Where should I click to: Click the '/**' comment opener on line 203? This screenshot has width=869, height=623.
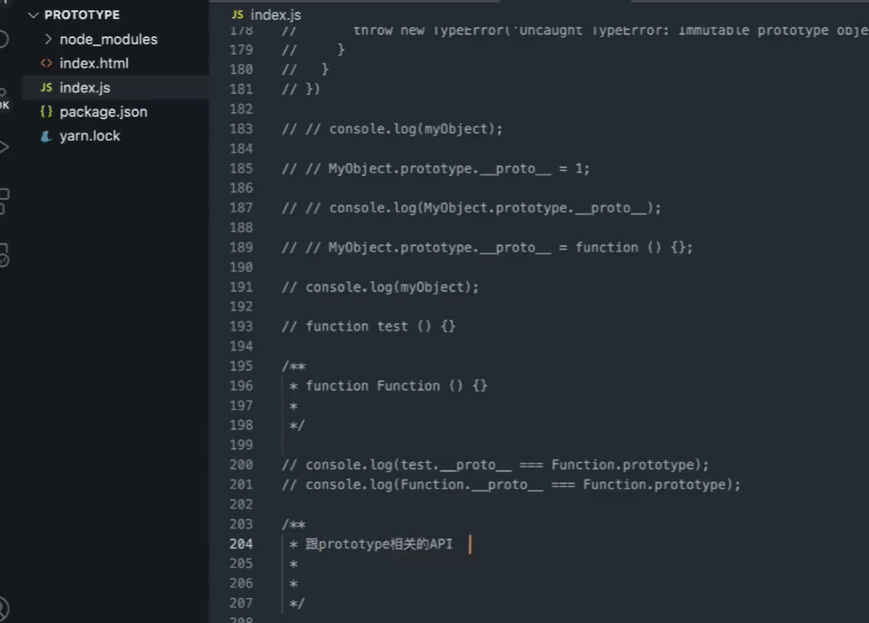click(x=294, y=525)
